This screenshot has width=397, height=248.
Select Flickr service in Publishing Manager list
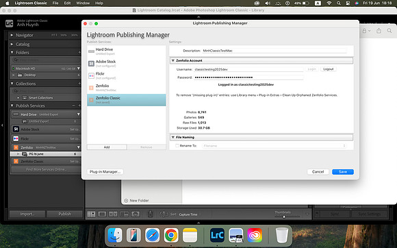point(127,75)
